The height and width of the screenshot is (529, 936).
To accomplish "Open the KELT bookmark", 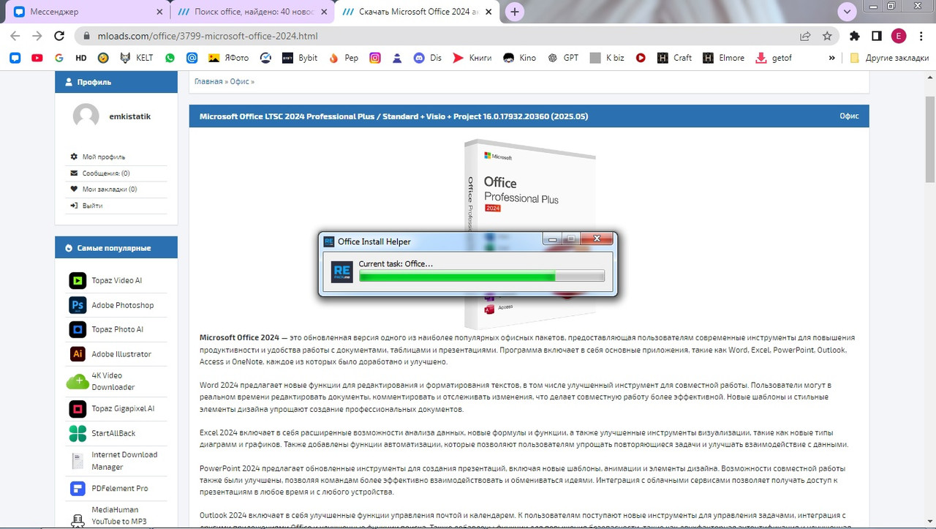I will 137,58.
